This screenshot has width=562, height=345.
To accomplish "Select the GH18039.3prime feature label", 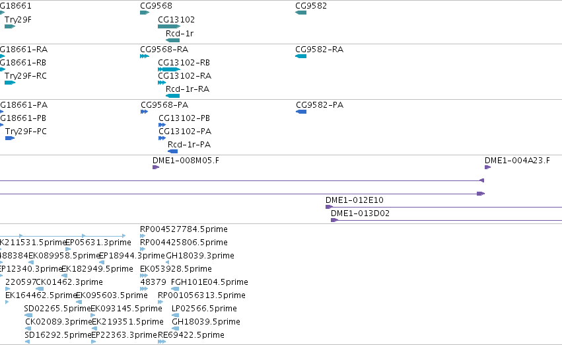I will coord(199,256).
